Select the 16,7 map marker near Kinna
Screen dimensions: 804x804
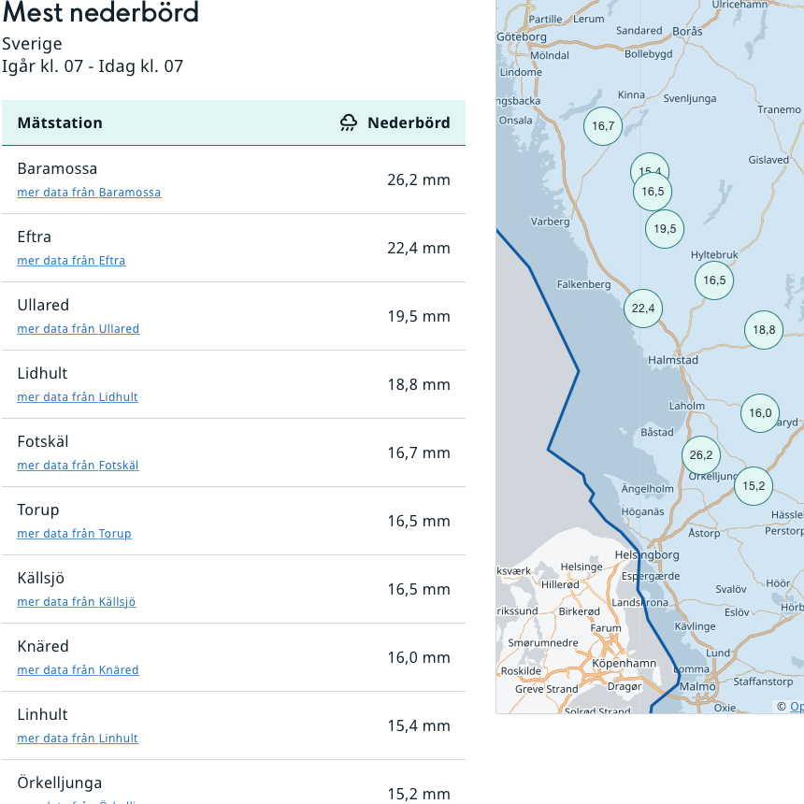(x=603, y=126)
